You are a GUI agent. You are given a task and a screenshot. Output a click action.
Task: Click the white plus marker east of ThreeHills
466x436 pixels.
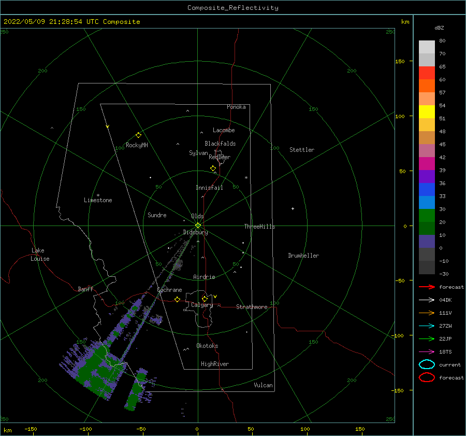click(x=293, y=208)
